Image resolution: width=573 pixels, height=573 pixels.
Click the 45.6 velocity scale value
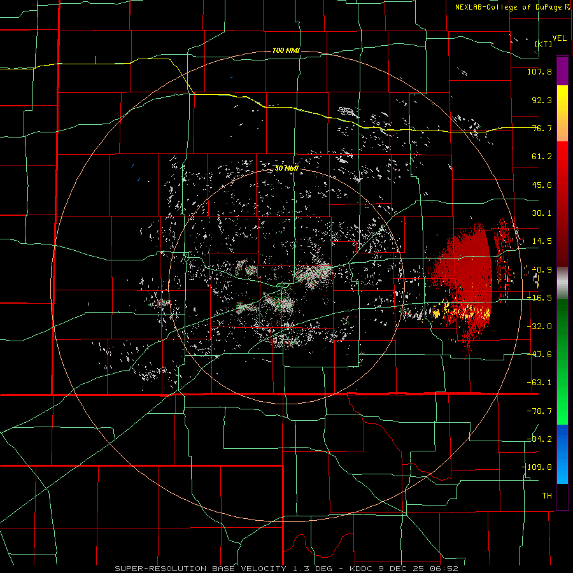pyautogui.click(x=542, y=185)
